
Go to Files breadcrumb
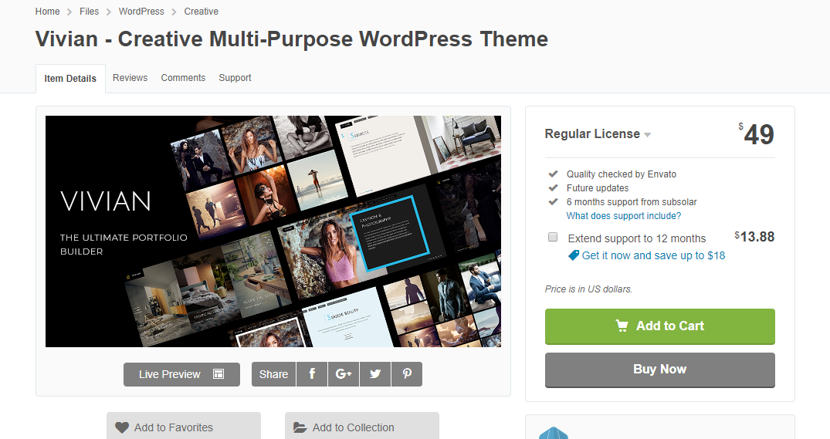pyautogui.click(x=89, y=11)
